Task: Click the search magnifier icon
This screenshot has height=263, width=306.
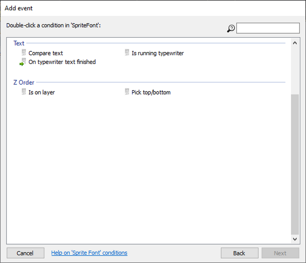Action: point(231,29)
